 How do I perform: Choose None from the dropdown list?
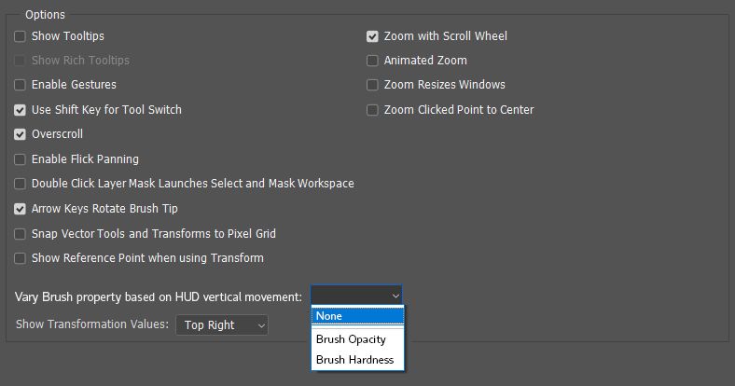tap(357, 316)
